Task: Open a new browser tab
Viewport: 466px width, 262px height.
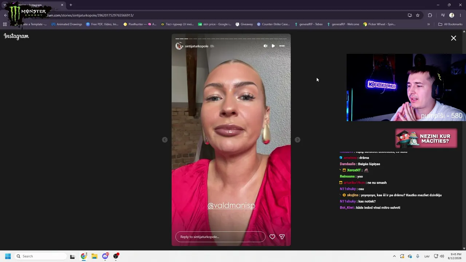Action: pos(71,5)
